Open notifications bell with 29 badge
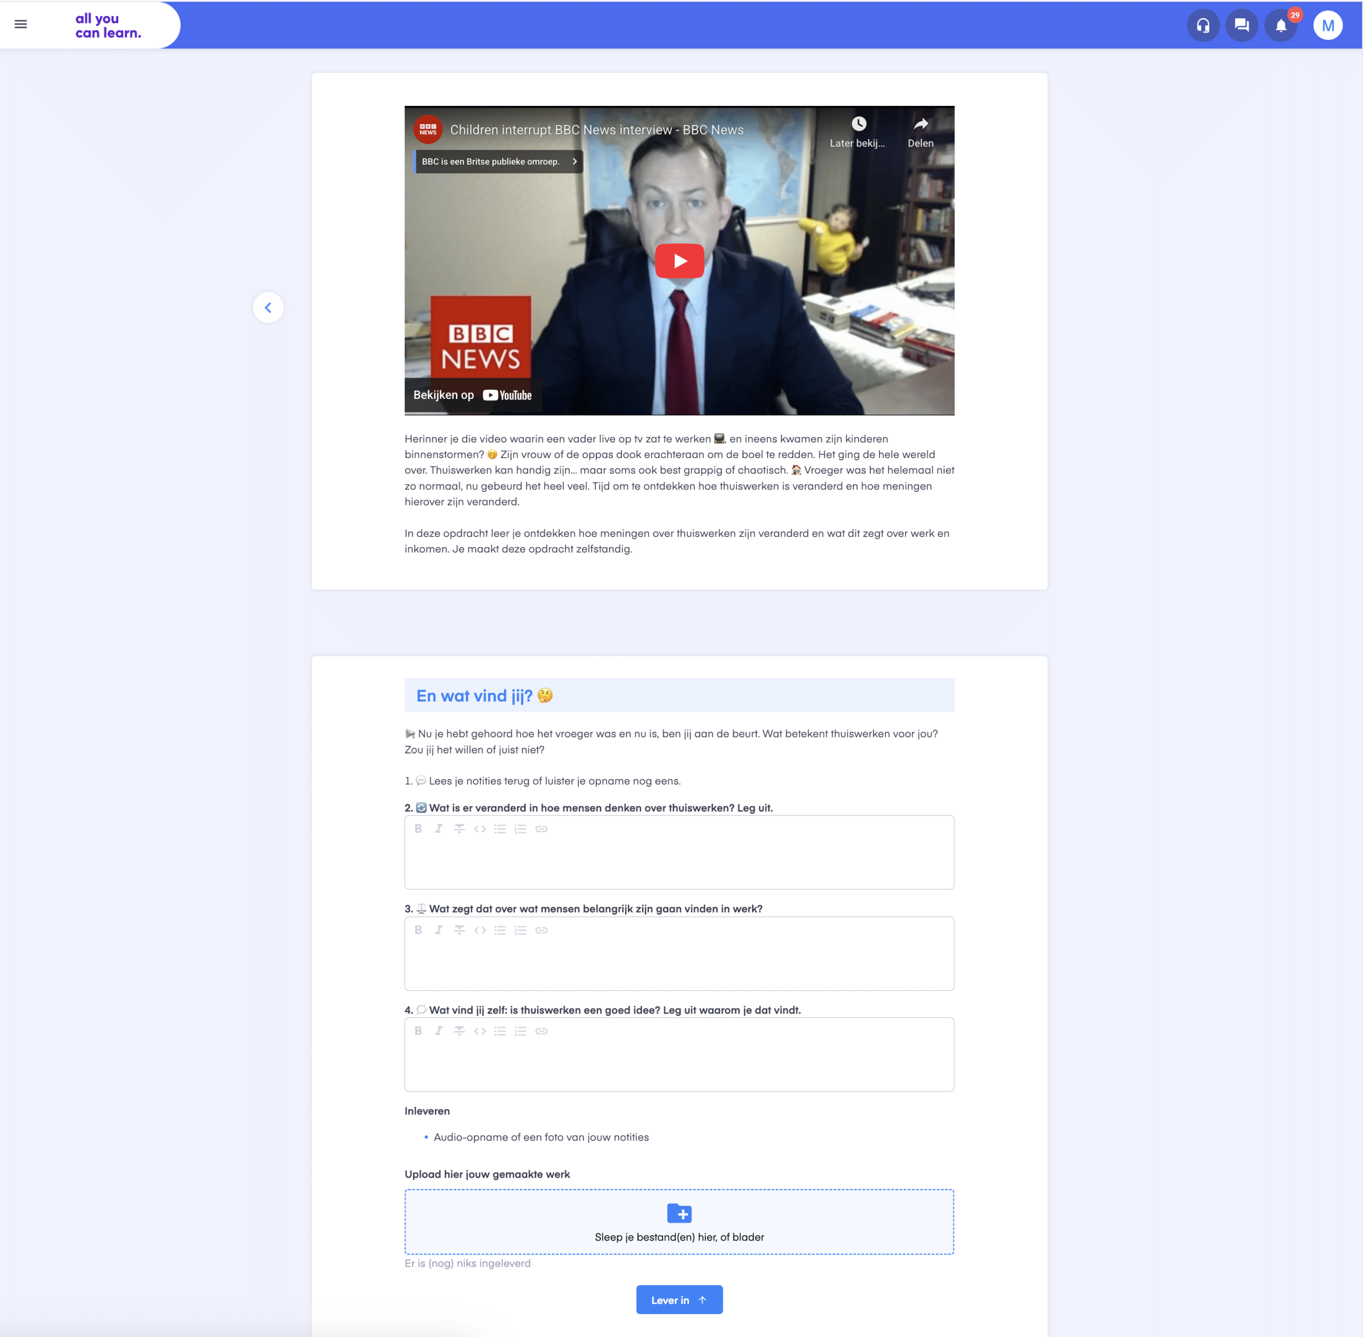The height and width of the screenshot is (1337, 1363). pos(1281,26)
